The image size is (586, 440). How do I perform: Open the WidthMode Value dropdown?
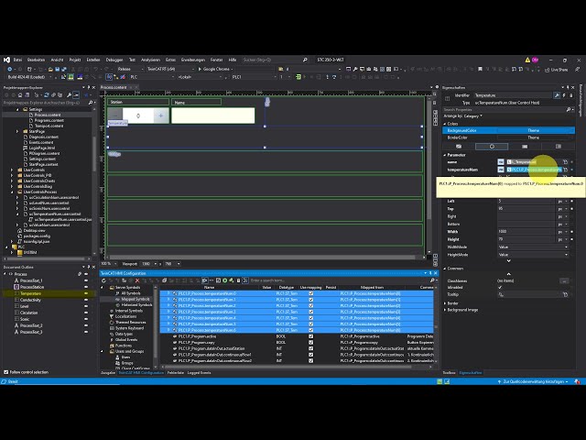coord(533,247)
